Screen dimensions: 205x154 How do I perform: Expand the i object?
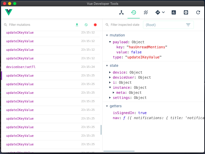pyautogui.click(x=110, y=82)
